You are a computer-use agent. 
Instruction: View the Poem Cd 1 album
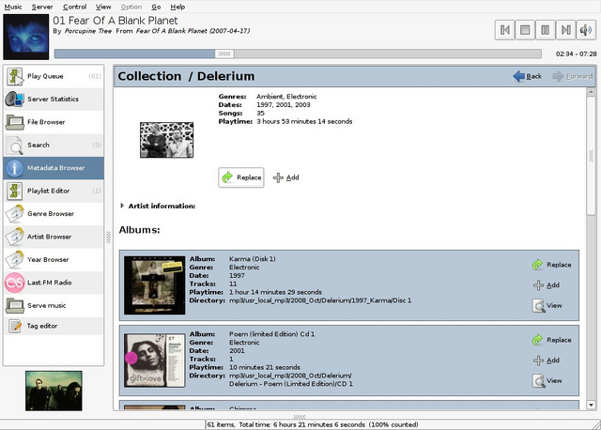[547, 380]
